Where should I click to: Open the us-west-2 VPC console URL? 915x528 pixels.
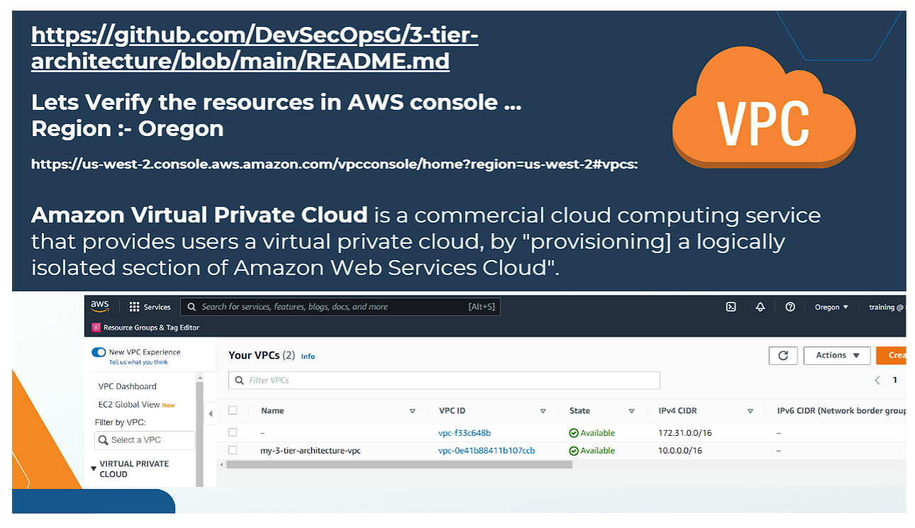click(335, 164)
